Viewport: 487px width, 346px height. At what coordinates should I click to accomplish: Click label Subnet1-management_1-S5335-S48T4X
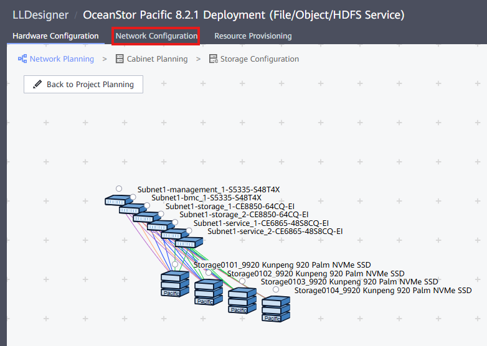[x=209, y=190]
